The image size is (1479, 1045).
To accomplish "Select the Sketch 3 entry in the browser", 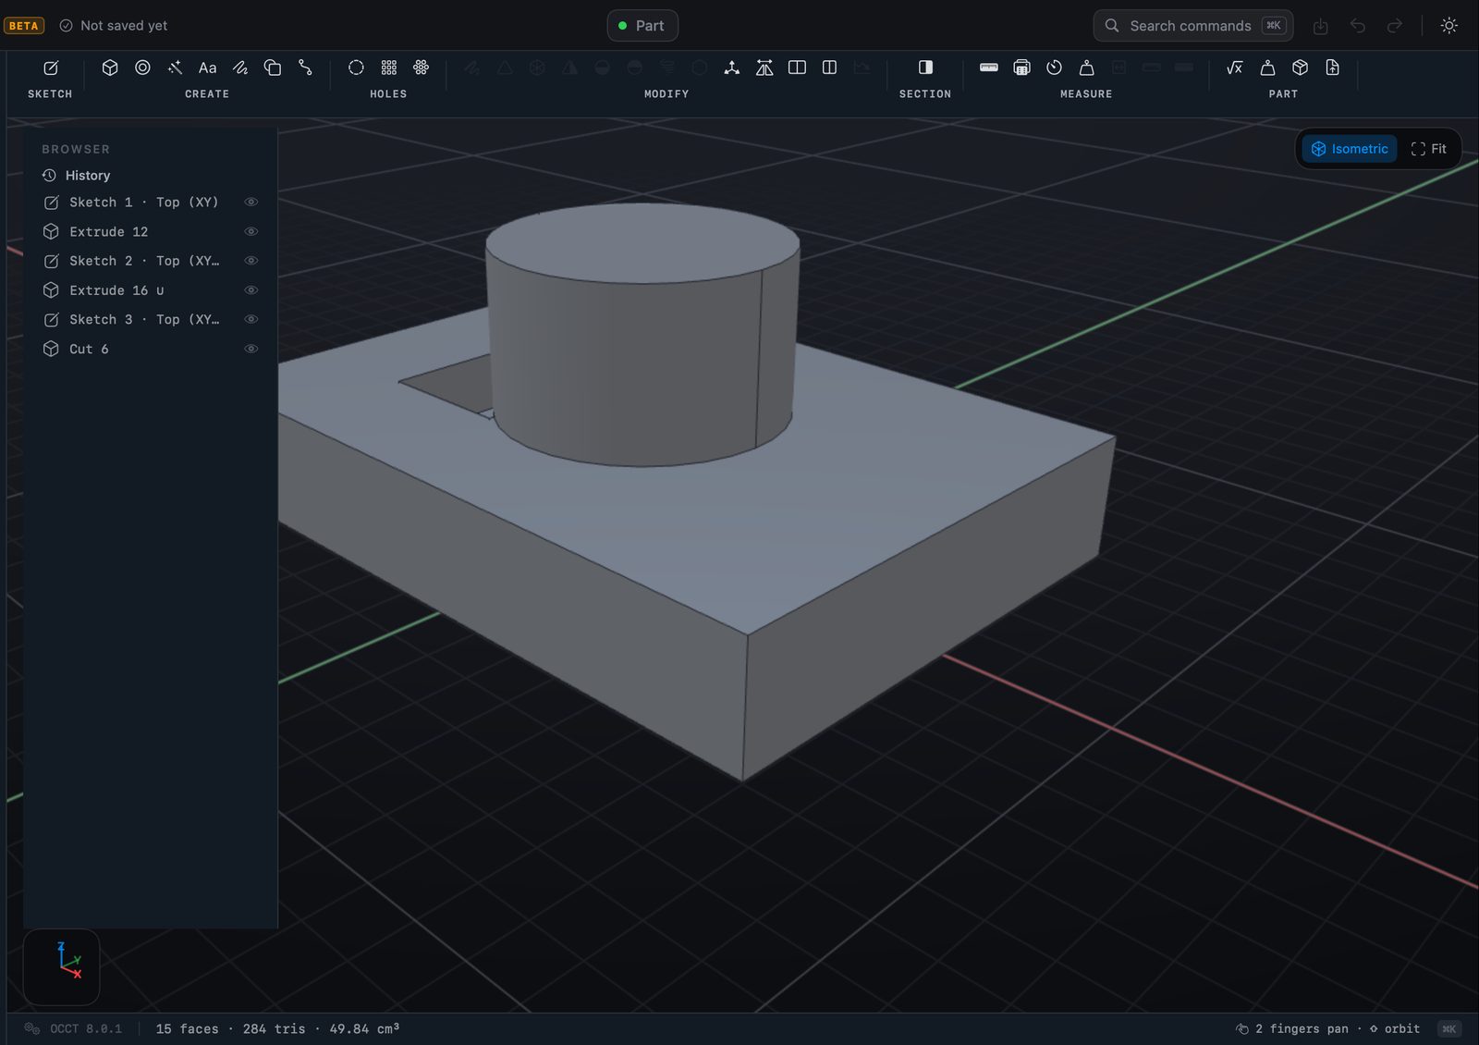I will [x=151, y=319].
